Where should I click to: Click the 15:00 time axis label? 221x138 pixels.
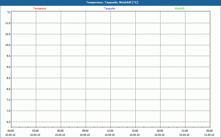[135, 131]
